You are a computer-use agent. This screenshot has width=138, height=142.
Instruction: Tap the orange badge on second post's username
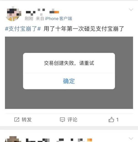[x=89, y=140]
